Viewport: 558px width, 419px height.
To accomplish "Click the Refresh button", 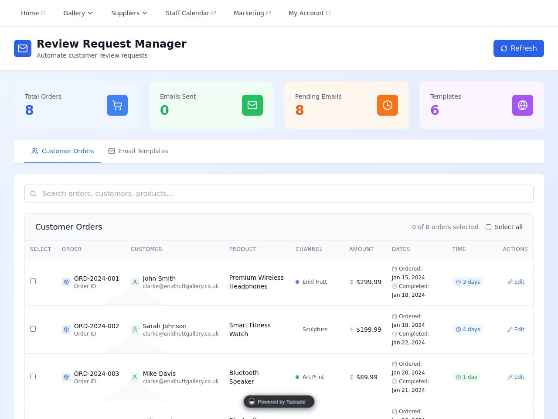I will (519, 48).
